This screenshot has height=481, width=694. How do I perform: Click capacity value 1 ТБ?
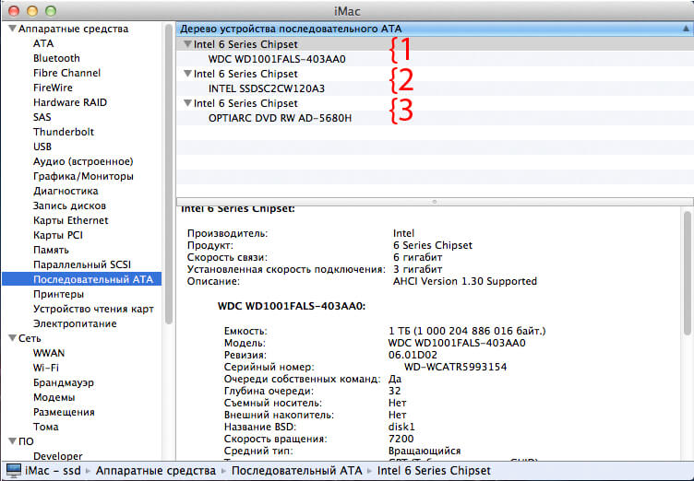pos(467,331)
